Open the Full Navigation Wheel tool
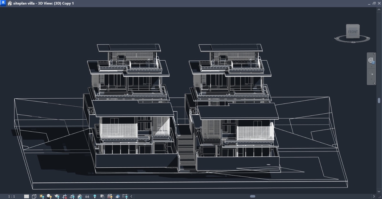 click(x=371, y=60)
